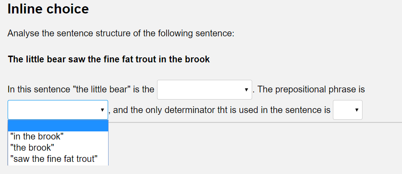Click the word "Analyse" in the instructions
402x174 pixels.
pos(23,34)
